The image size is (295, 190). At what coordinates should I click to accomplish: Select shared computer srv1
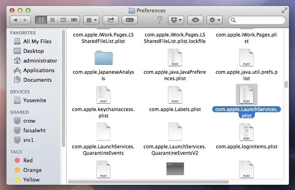pos(24,140)
